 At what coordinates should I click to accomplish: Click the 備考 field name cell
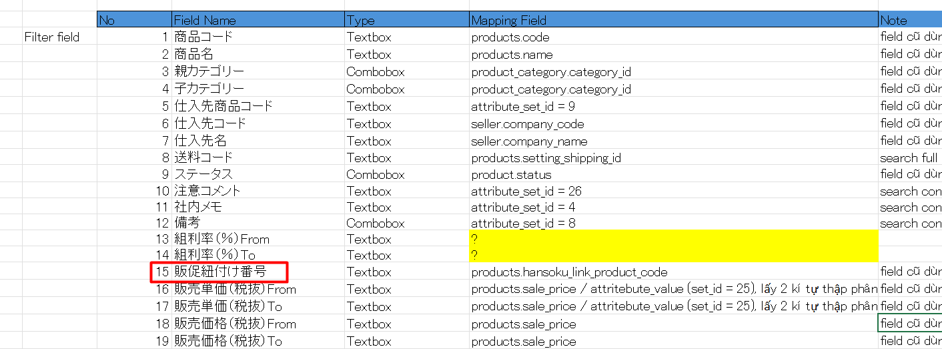(x=258, y=223)
